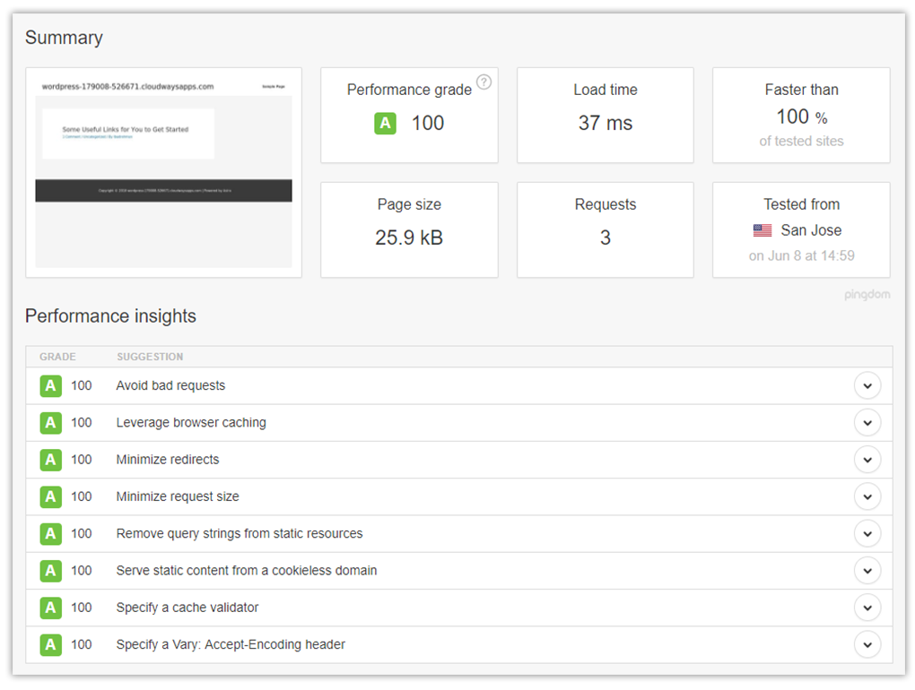Click the SUGGESTION column header
915x690 pixels.
(x=150, y=357)
